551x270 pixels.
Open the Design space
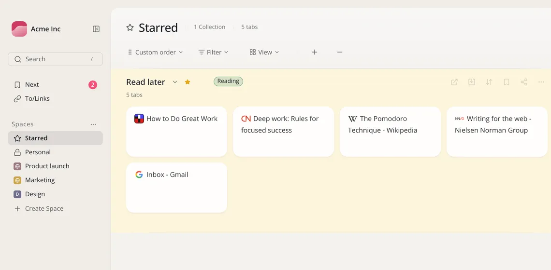55,194
